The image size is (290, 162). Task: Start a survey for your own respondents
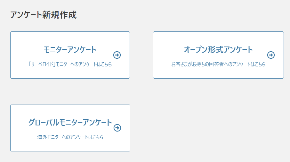pyautogui.click(x=218, y=55)
